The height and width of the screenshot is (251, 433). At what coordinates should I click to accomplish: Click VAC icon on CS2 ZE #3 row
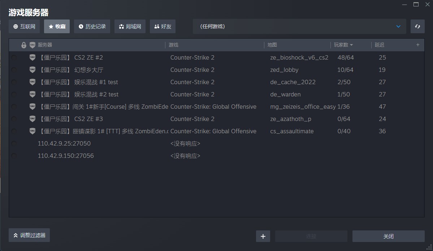click(33, 119)
